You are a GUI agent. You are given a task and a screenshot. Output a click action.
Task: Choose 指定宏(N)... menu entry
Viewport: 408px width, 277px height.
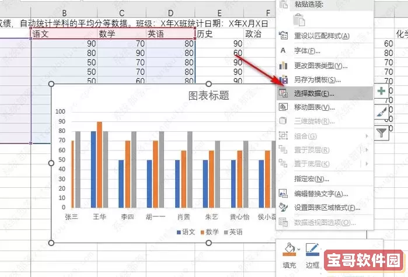click(325, 179)
